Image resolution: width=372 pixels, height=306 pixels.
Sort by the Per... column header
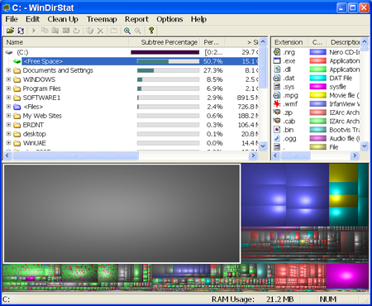[x=213, y=42]
